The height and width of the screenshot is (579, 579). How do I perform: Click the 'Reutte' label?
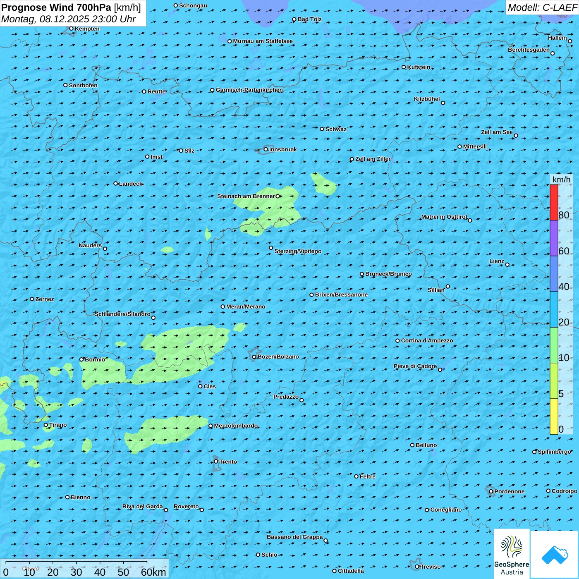point(156,91)
